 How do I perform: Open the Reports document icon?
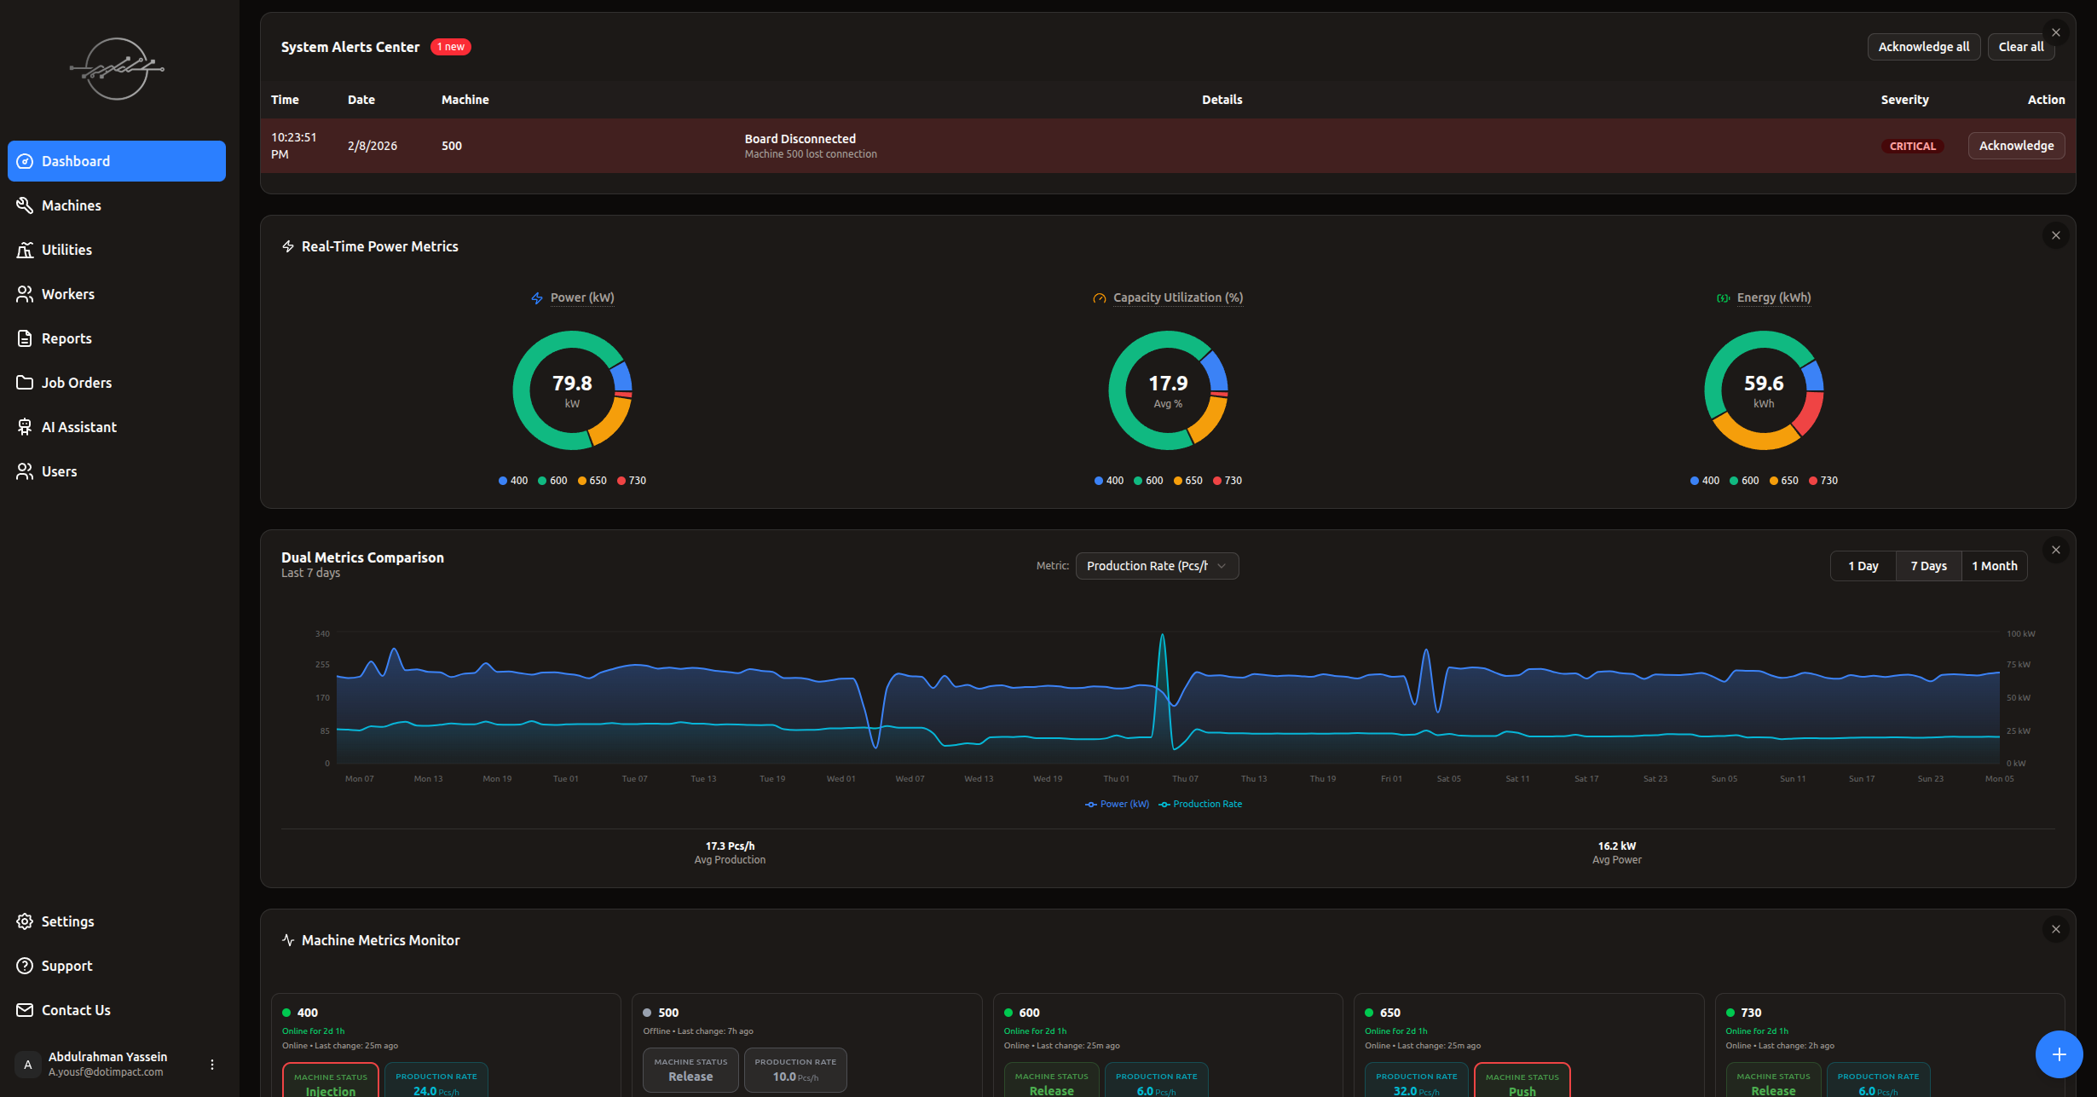[25, 338]
